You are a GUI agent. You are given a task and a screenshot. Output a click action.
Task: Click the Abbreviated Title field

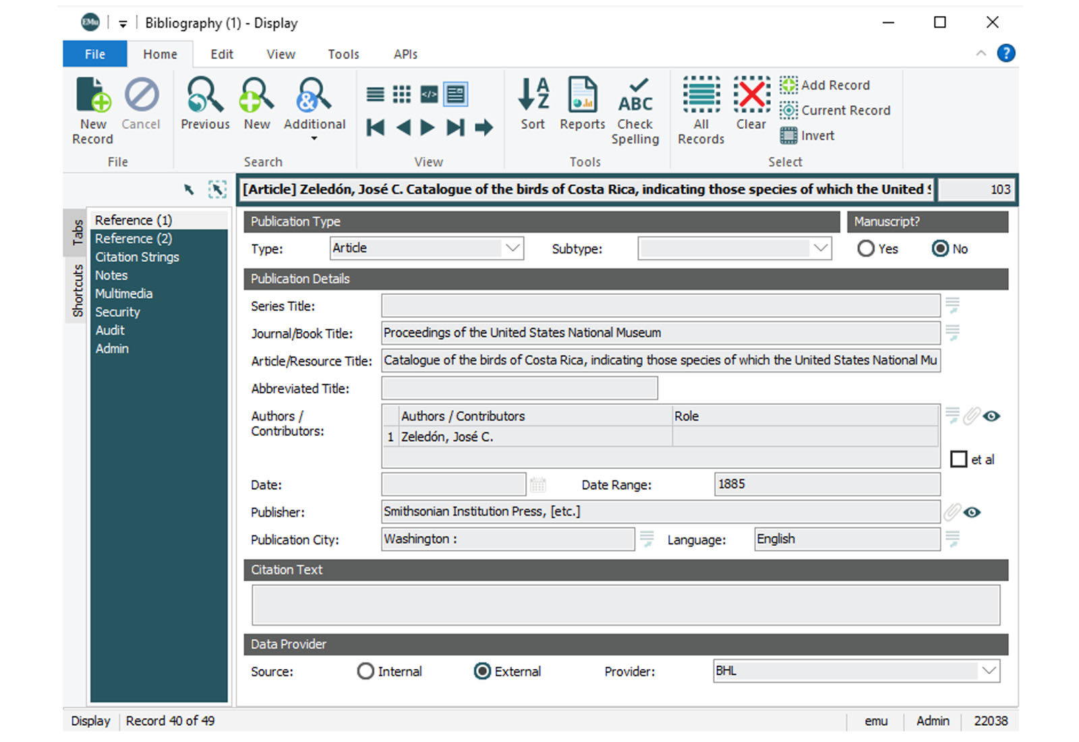click(519, 389)
